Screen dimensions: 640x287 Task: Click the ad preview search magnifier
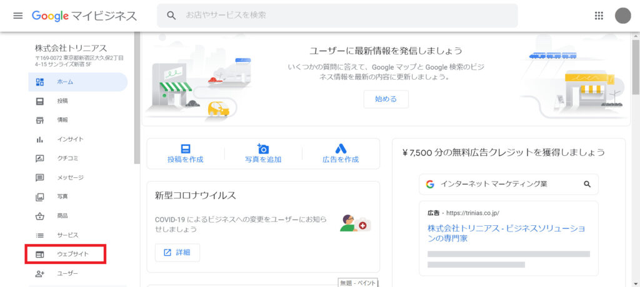point(587,184)
